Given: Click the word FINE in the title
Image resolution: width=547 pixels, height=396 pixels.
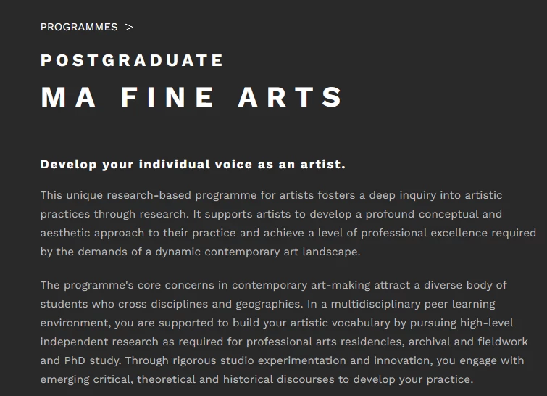Looking at the screenshot, I should (167, 96).
